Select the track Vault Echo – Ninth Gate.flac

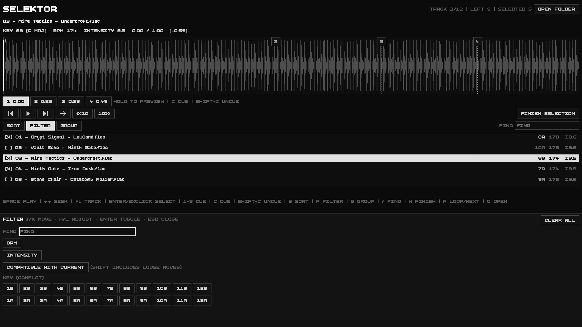tap(291, 148)
